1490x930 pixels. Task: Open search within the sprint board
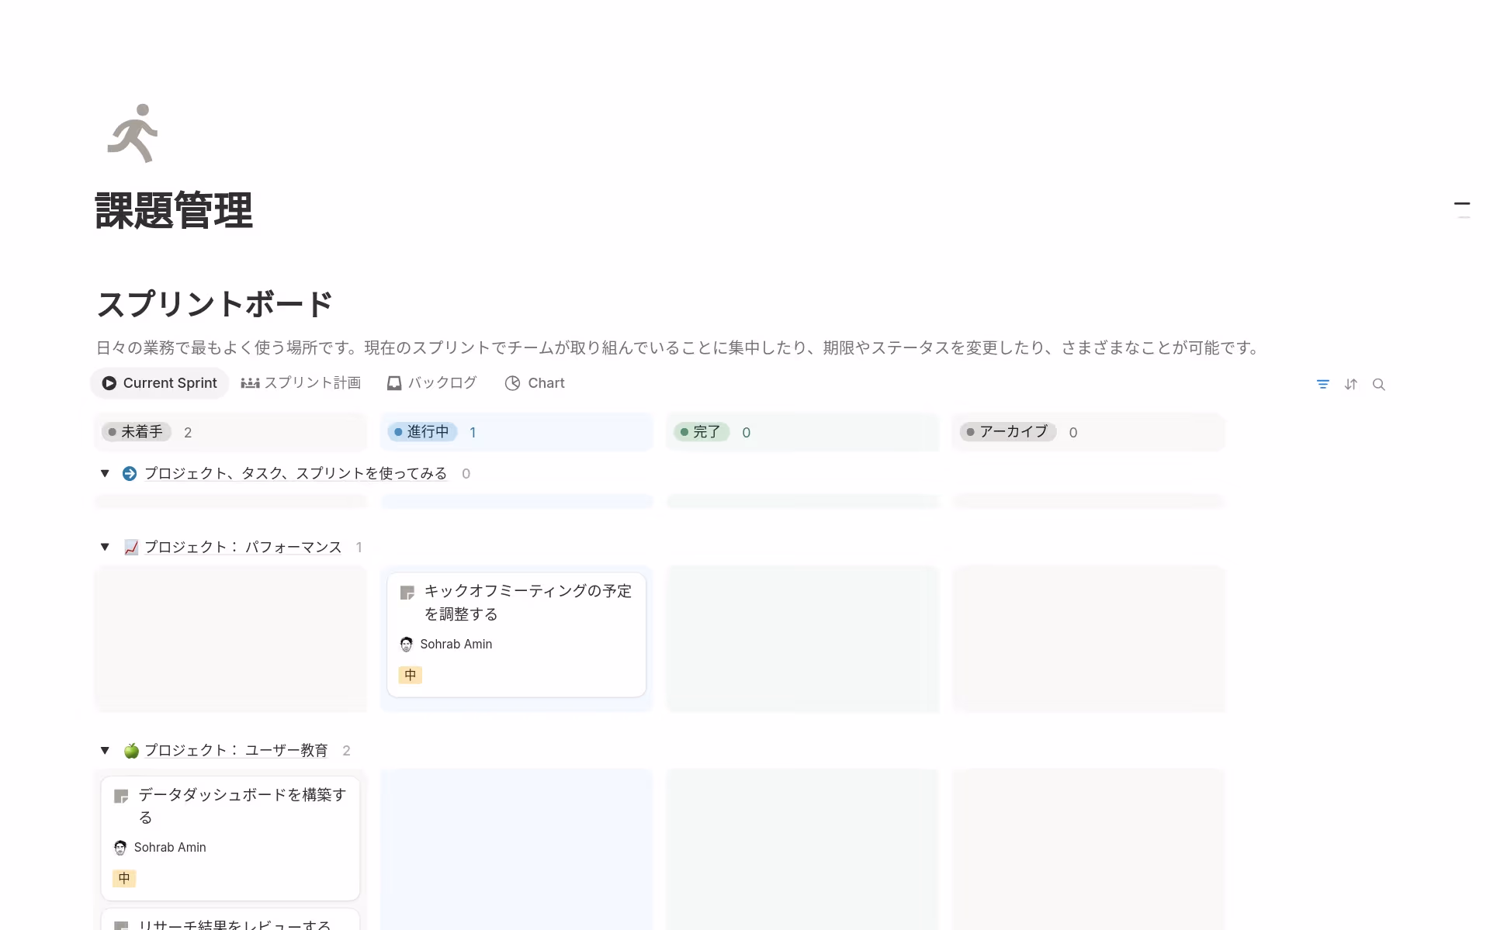tap(1380, 384)
